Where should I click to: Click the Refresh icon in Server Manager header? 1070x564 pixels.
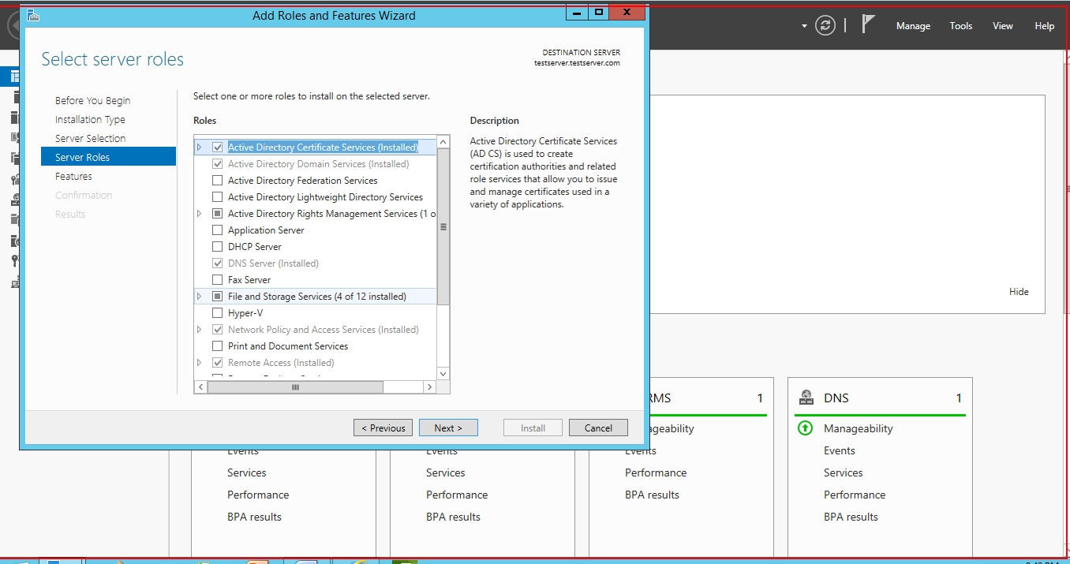pyautogui.click(x=825, y=25)
